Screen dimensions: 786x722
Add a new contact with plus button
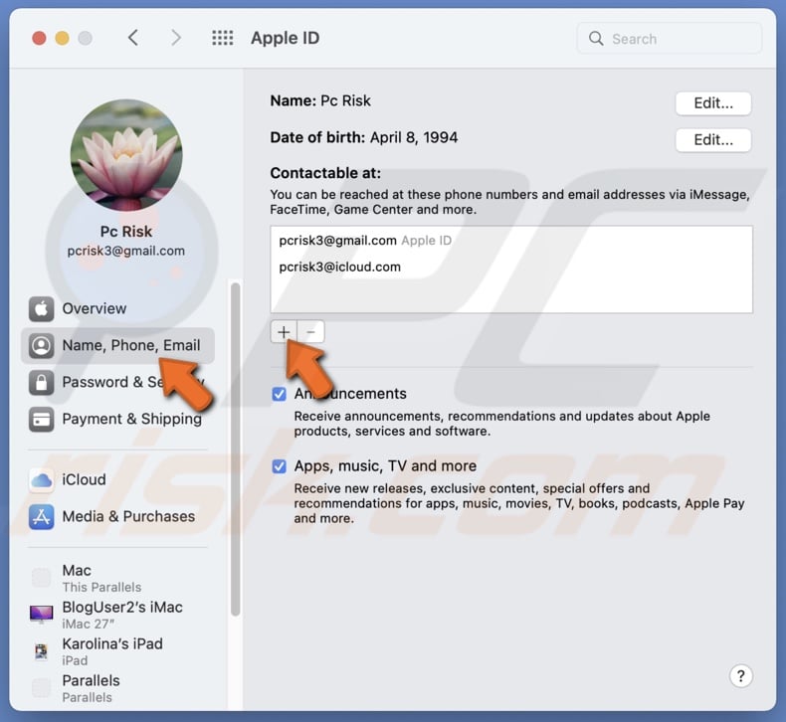click(284, 332)
